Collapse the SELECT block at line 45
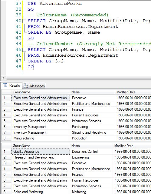 pyautogui.click(x=25, y=50)
